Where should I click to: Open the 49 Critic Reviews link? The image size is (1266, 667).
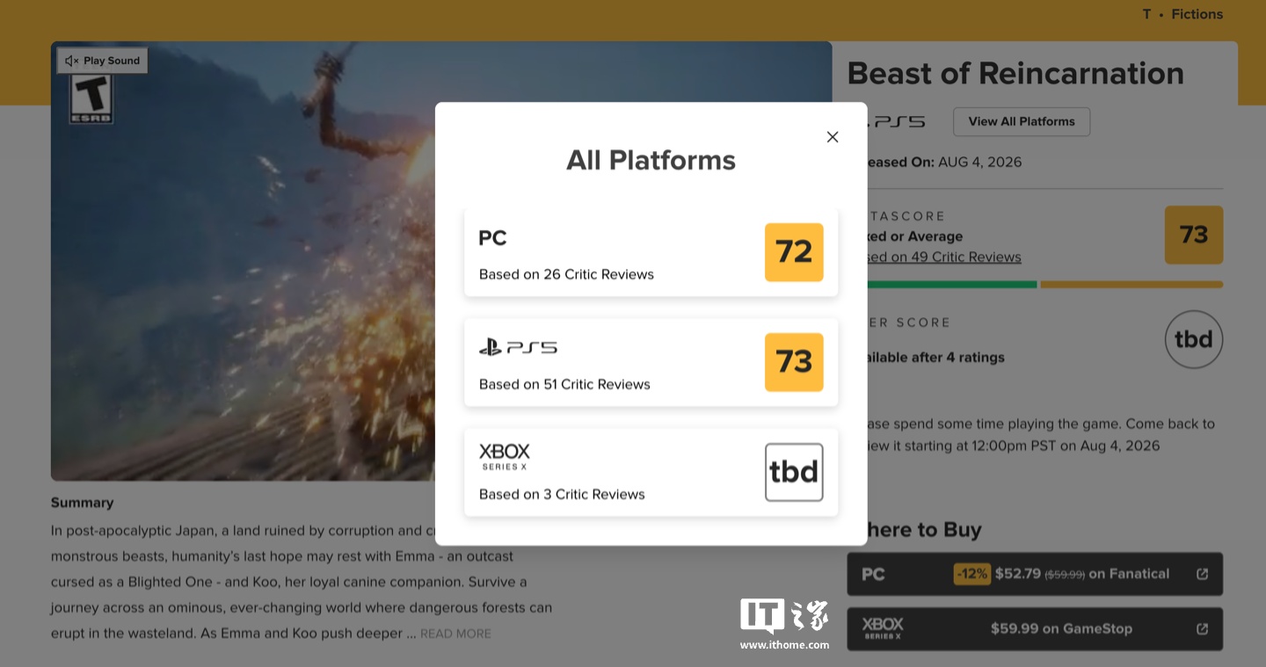[945, 257]
